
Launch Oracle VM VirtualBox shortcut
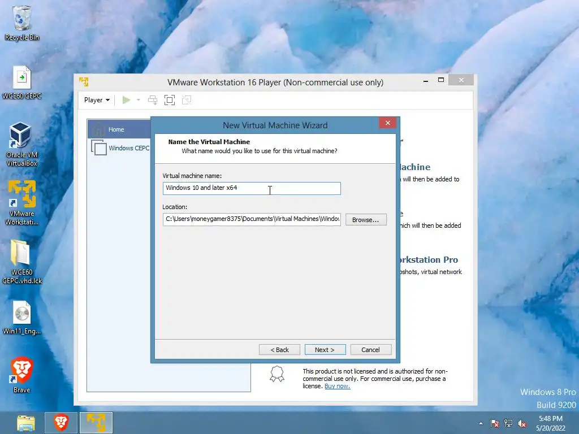[x=22, y=144]
